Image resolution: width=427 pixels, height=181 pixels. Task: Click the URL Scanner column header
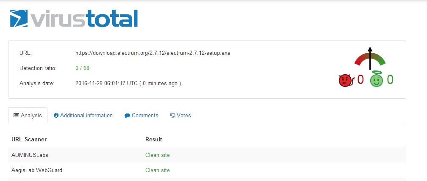pos(29,140)
